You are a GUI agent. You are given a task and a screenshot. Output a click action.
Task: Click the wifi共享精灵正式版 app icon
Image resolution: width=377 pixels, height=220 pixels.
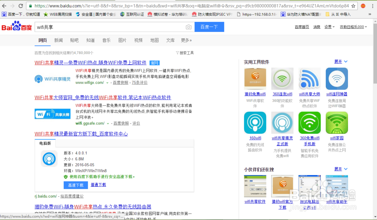click(x=282, y=123)
